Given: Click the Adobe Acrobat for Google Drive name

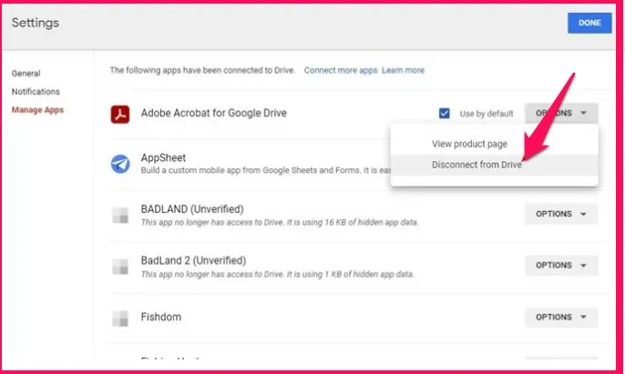Looking at the screenshot, I should (213, 113).
